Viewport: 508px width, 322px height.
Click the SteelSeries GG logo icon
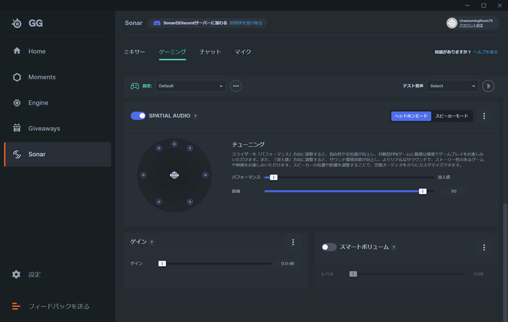pyautogui.click(x=17, y=23)
